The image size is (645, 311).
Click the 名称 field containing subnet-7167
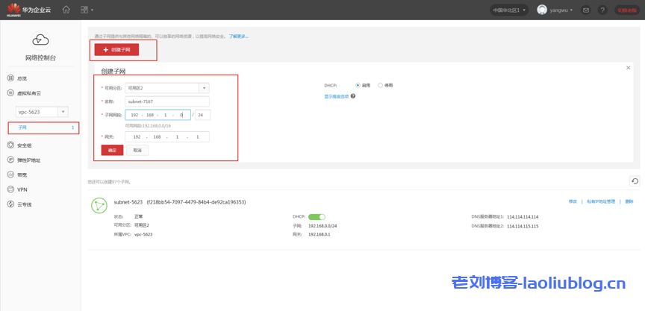pyautogui.click(x=167, y=101)
